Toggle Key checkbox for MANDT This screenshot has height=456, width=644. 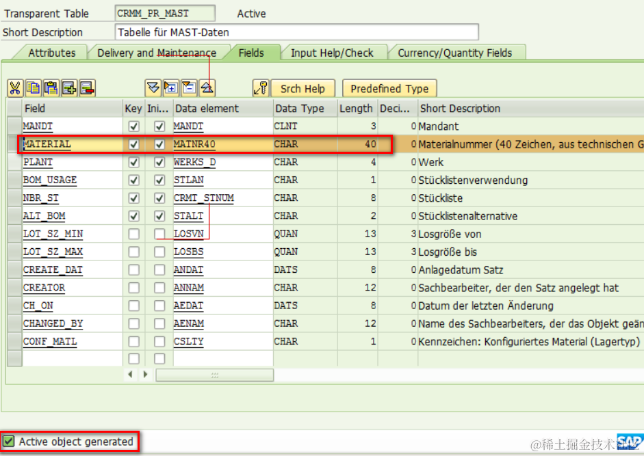pyautogui.click(x=133, y=126)
